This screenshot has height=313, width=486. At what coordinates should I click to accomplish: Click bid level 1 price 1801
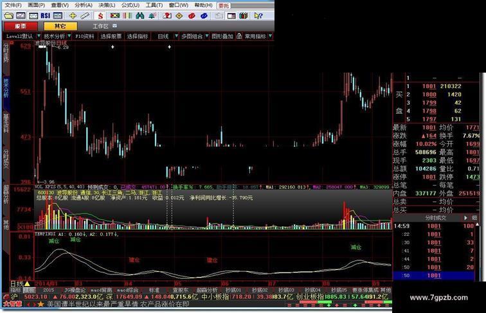click(429, 86)
